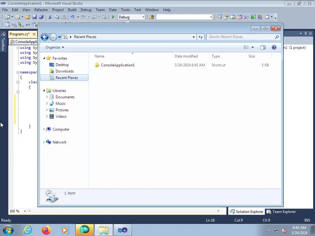
Task: Expand the Network tree node
Action: [44, 142]
